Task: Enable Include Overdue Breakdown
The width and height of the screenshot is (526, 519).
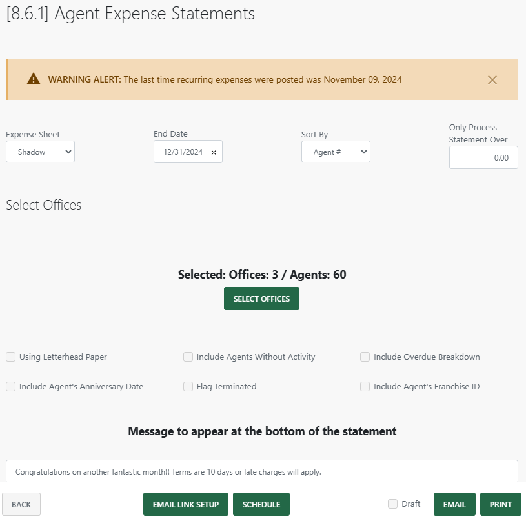Action: [x=365, y=357]
